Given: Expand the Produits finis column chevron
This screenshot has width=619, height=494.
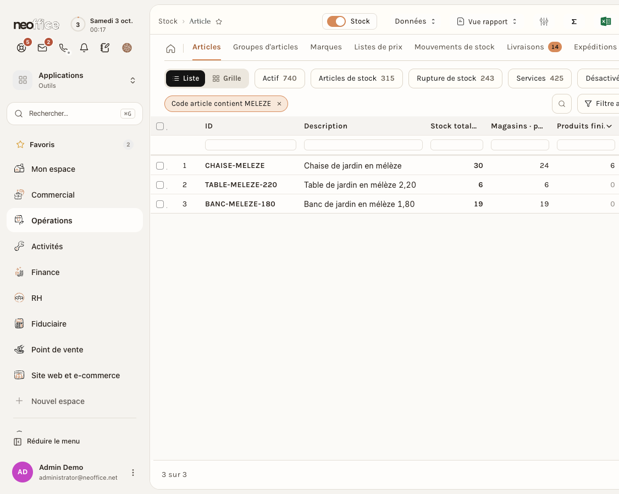Looking at the screenshot, I should point(609,126).
